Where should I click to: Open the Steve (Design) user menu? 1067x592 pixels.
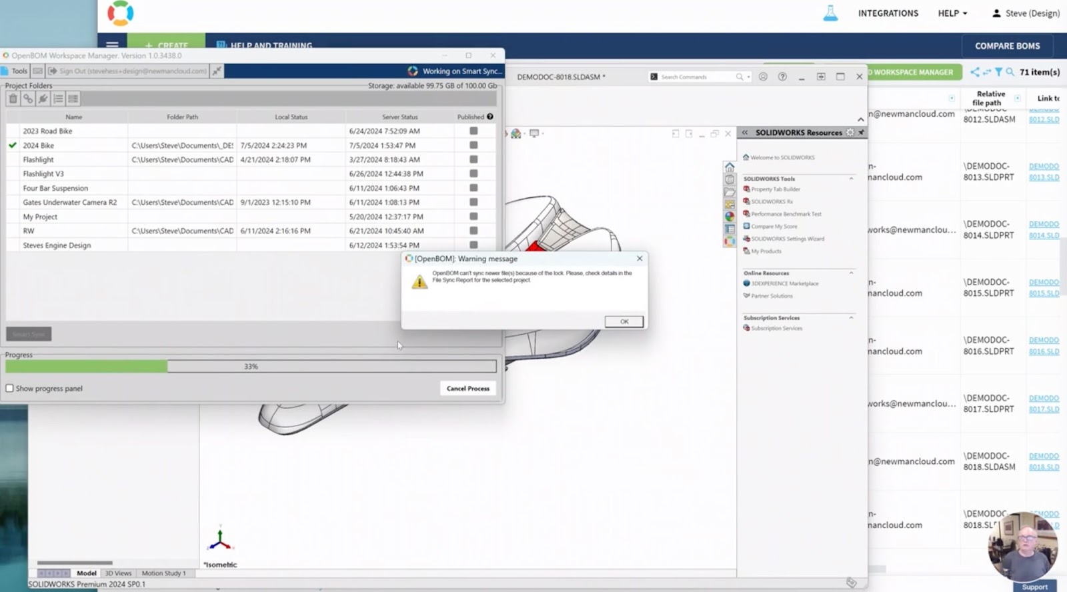pyautogui.click(x=1026, y=13)
